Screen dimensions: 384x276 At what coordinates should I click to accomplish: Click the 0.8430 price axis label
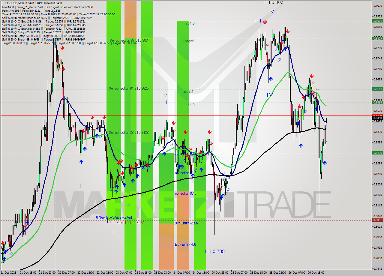377,132
